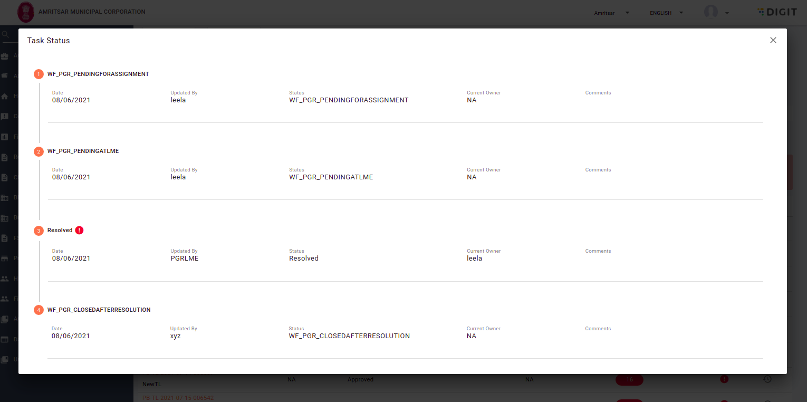This screenshot has height=402, width=807.
Task: Close the Task Status dialog
Action: pos(773,40)
